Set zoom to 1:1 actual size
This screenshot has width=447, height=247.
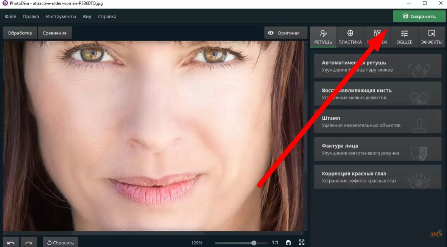coord(275,242)
